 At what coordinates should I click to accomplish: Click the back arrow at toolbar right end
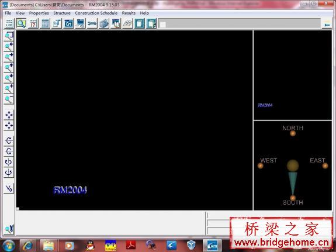(327, 24)
